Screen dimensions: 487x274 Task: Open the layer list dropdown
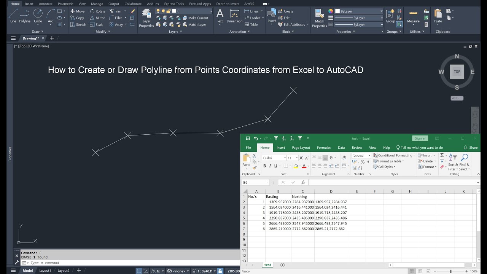tap(210, 11)
